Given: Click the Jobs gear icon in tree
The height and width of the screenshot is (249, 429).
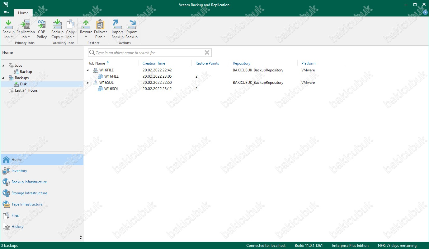Looking at the screenshot, I should [11, 66].
